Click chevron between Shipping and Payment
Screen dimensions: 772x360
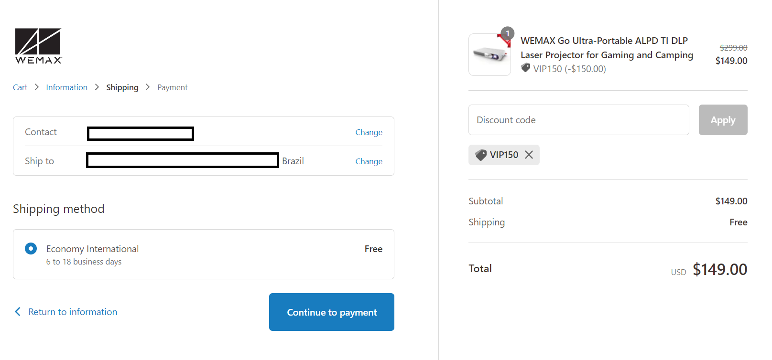(148, 87)
